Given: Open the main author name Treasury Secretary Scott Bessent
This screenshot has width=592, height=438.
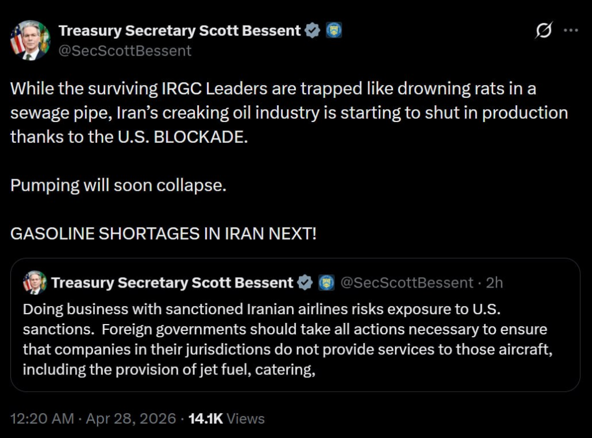Looking at the screenshot, I should coord(180,31).
